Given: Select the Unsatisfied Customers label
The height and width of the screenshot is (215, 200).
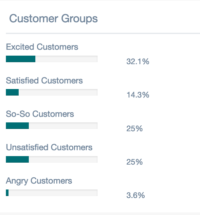Looking at the screenshot, I should 49,148.
